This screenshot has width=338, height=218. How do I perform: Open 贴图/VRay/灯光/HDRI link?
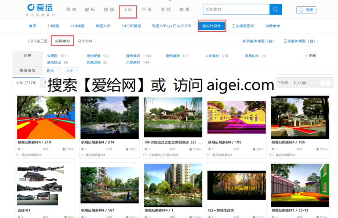coord(172,26)
